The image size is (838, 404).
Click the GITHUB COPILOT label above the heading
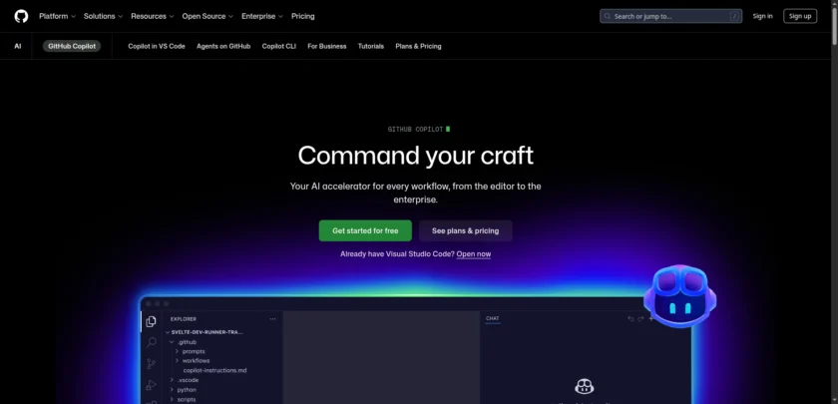pos(415,130)
